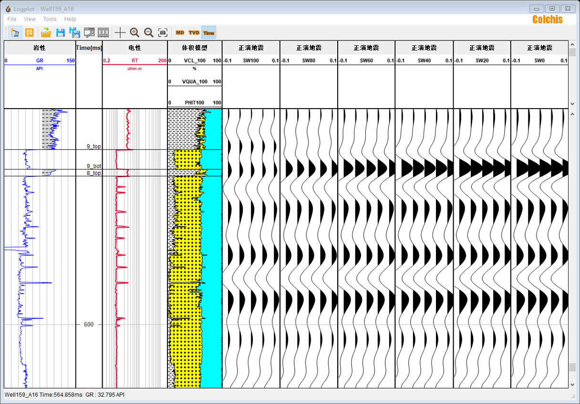Click the track layout columns icon
This screenshot has height=404, width=580.
(x=104, y=32)
